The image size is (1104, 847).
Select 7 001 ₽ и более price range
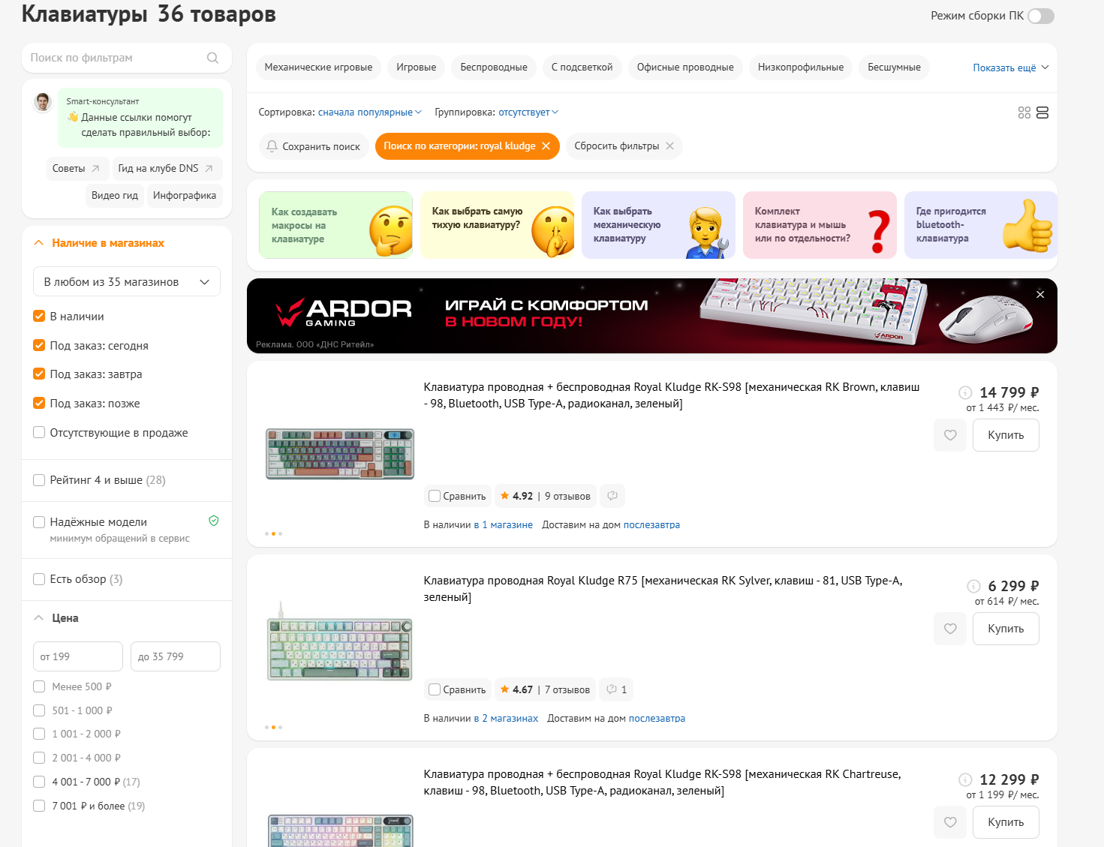pyautogui.click(x=39, y=806)
